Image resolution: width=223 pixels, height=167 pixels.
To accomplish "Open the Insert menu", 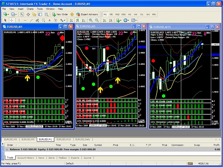I will pyautogui.click(x=20, y=9).
